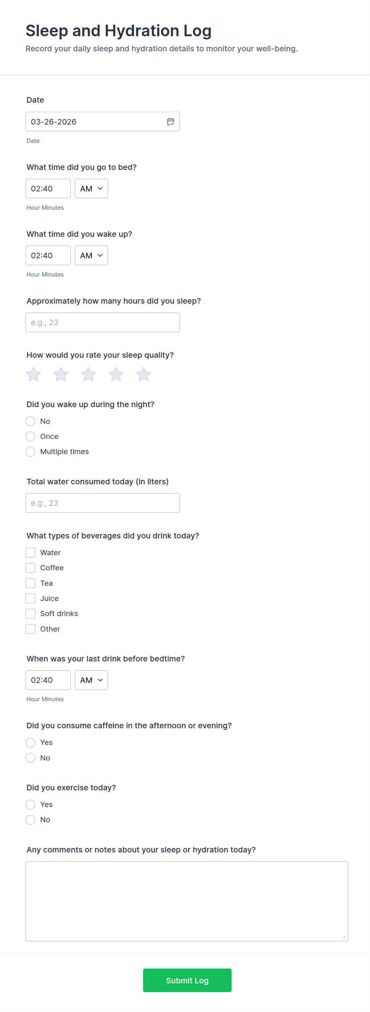The width and height of the screenshot is (370, 1012).
Task: Check the Water beverage option
Action: (x=31, y=553)
